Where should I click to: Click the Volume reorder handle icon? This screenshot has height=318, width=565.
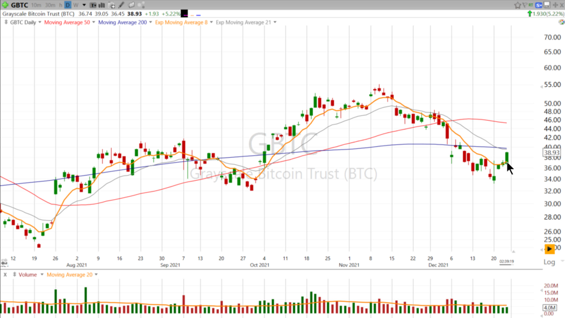pos(14,275)
